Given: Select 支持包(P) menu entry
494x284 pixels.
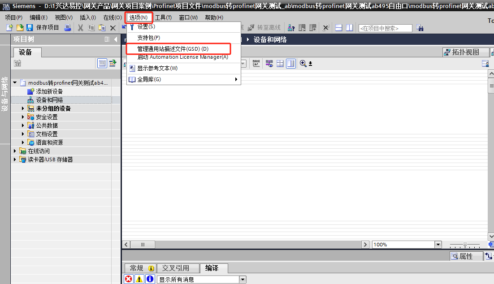Looking at the screenshot, I should coord(184,38).
